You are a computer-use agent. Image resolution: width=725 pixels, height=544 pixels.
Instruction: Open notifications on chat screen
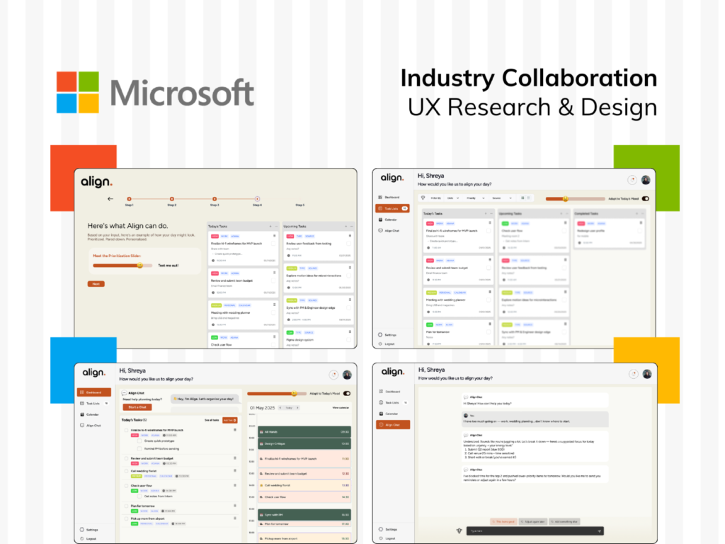(634, 374)
